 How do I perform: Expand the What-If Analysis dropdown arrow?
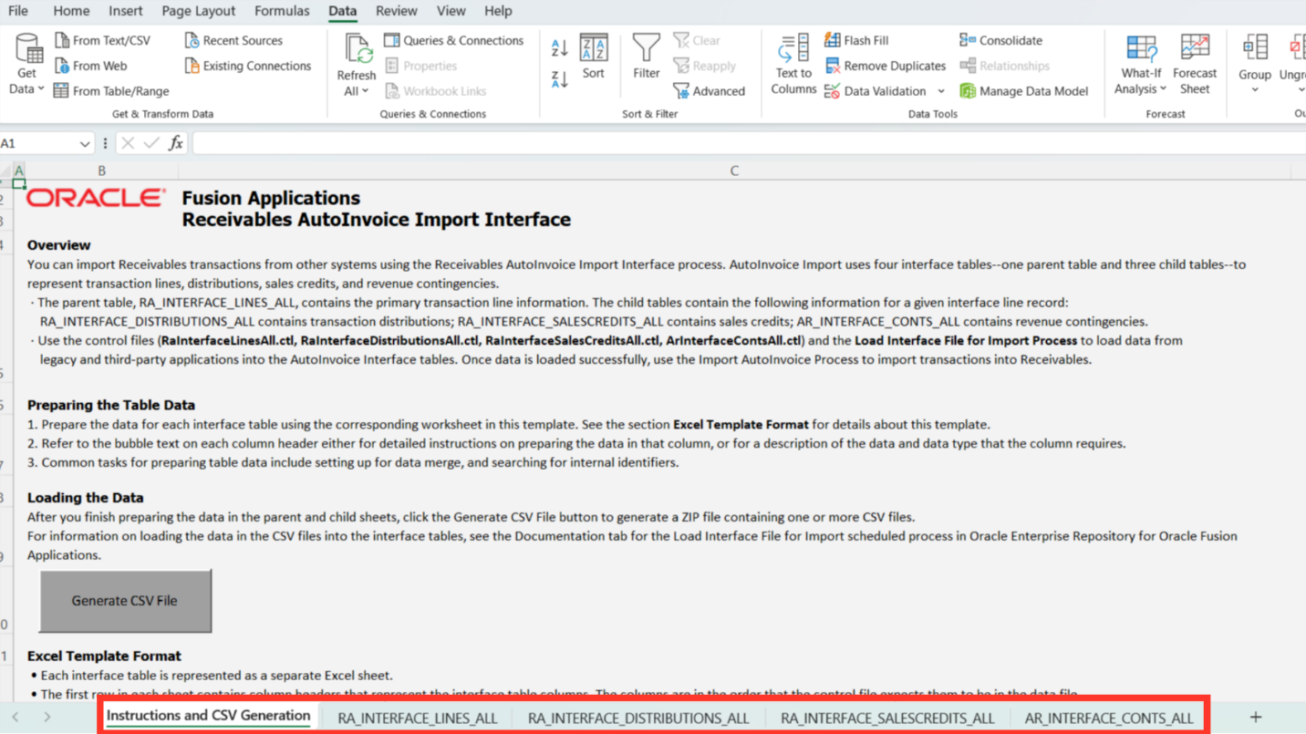coord(1164,88)
